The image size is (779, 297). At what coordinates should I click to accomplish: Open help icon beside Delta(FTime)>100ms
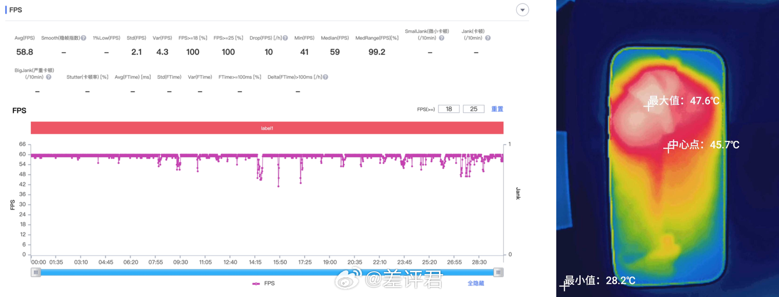click(326, 77)
